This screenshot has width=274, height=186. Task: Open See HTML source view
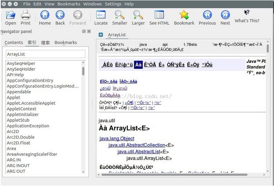pos(159,15)
